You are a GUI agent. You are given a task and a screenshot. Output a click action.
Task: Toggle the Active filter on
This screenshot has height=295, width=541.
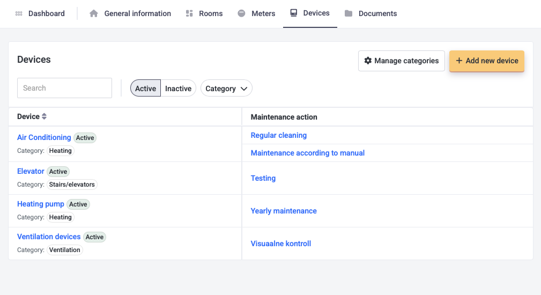click(x=145, y=88)
